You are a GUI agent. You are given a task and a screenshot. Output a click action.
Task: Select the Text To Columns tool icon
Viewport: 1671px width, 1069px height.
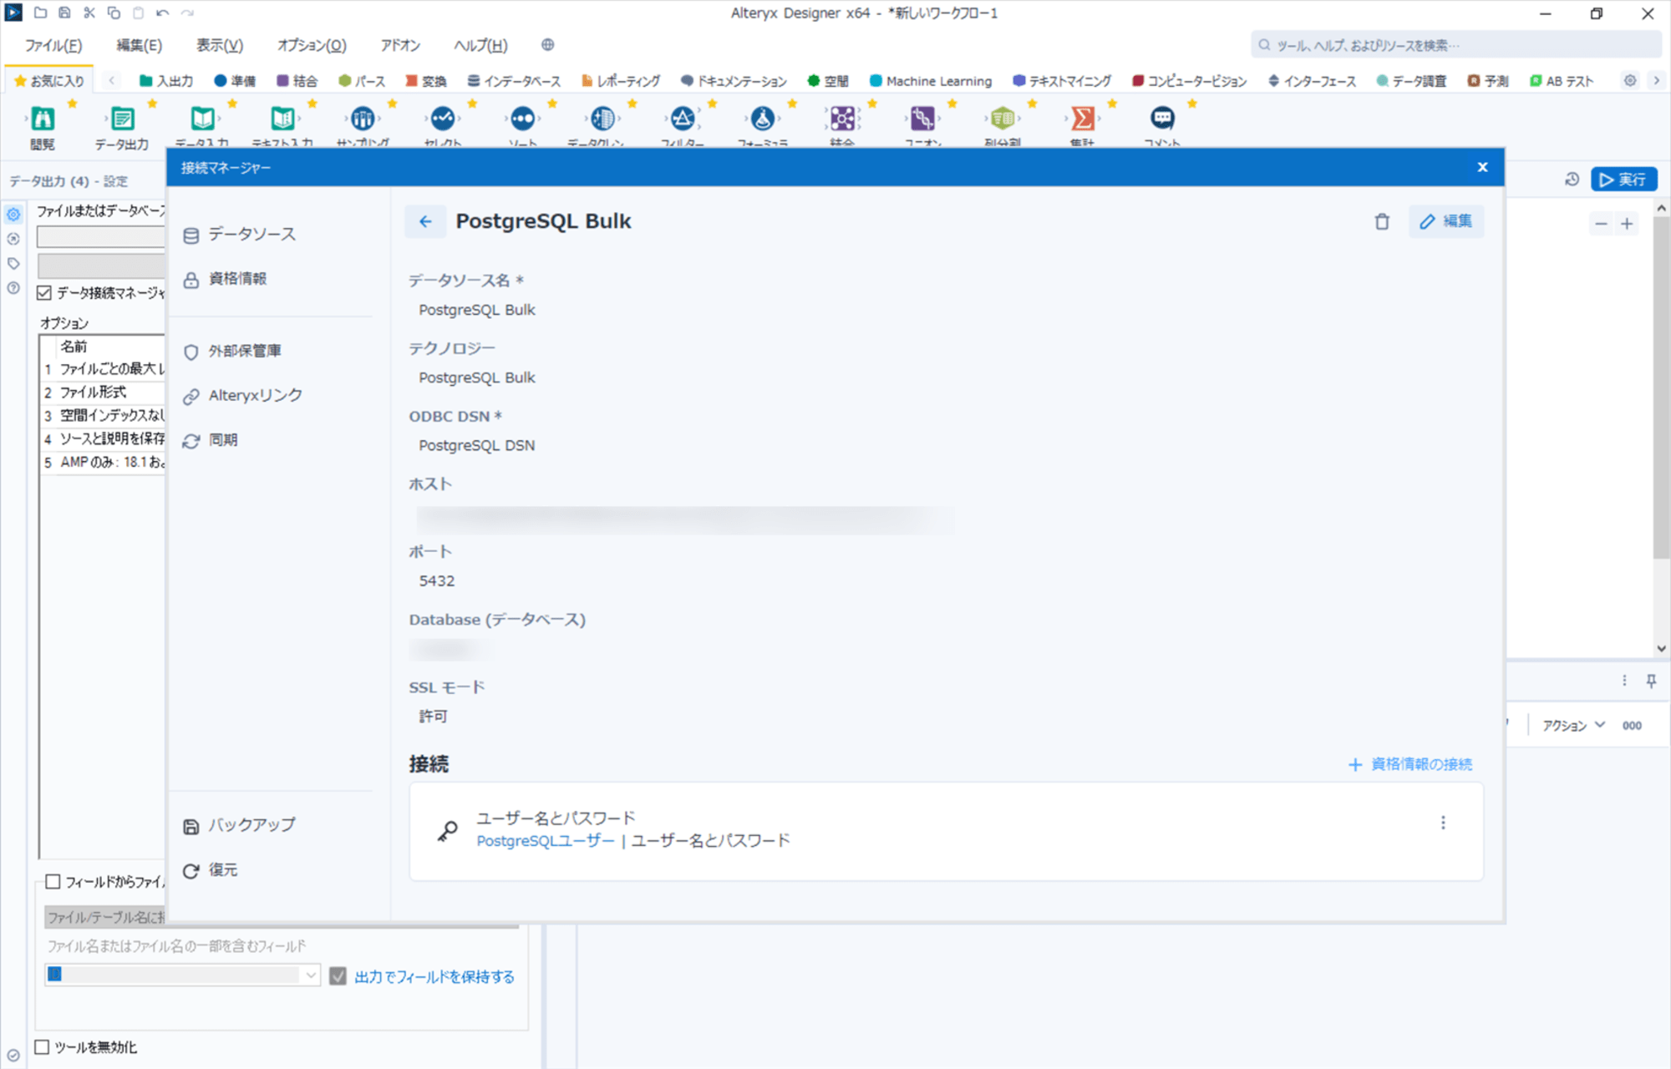tap(1003, 119)
